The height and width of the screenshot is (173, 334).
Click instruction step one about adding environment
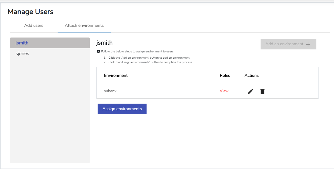pos(149,57)
